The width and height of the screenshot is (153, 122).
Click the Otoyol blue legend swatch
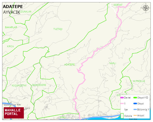[x=135, y=103]
